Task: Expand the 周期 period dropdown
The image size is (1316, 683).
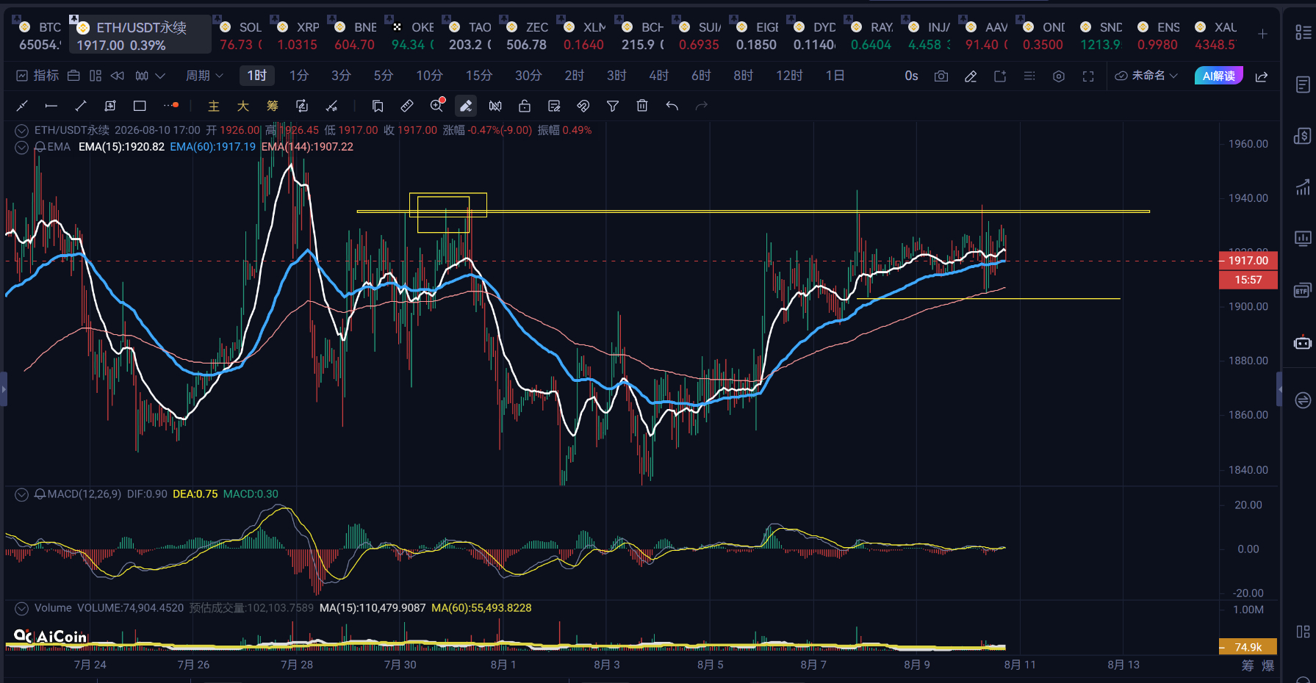Action: tap(204, 76)
